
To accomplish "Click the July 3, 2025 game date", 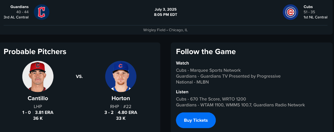I will [x=166, y=9].
